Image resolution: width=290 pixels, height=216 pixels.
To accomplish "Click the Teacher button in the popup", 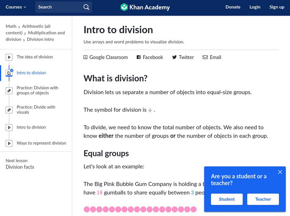I will (263, 199).
